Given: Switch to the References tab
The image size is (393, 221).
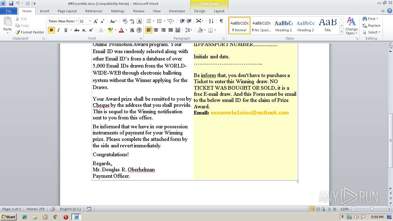Looking at the screenshot, I should pos(94,11).
